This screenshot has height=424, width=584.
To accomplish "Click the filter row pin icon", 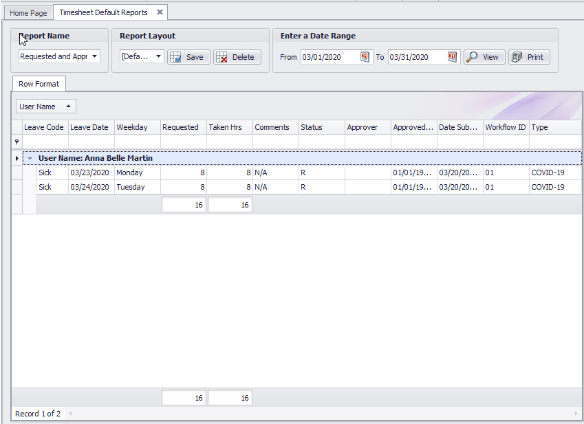I will coord(17,142).
